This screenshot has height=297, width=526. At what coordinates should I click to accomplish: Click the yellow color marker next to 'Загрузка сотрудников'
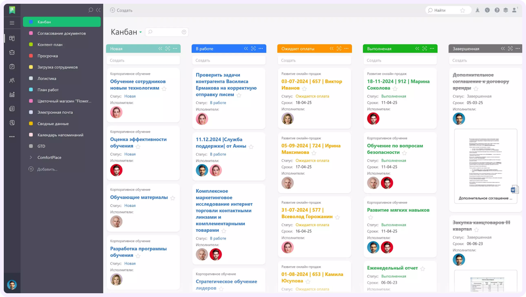[31, 67]
